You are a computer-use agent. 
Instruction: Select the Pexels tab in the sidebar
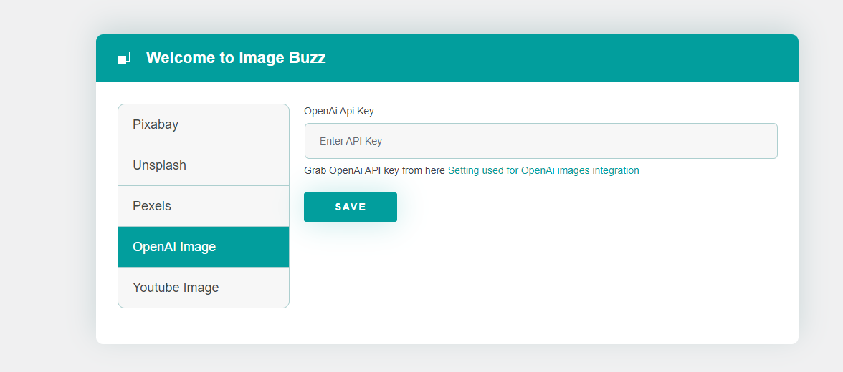204,206
